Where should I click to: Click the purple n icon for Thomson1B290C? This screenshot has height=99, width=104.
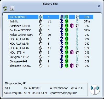(72, 66)
